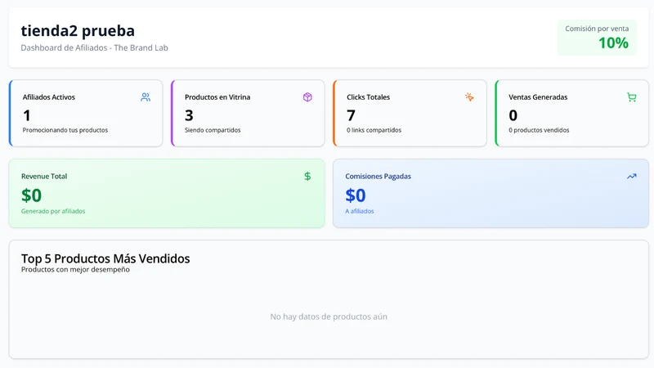This screenshot has width=654, height=368.
Task: Select the 'tienda2 prueba' store title
Action: click(x=78, y=31)
